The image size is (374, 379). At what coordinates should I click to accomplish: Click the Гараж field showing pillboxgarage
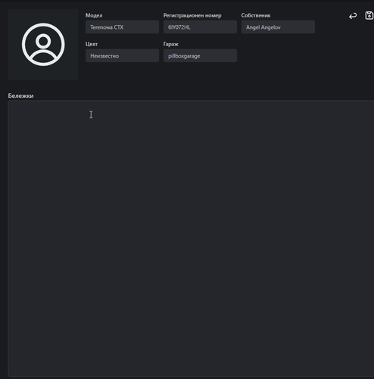[200, 55]
